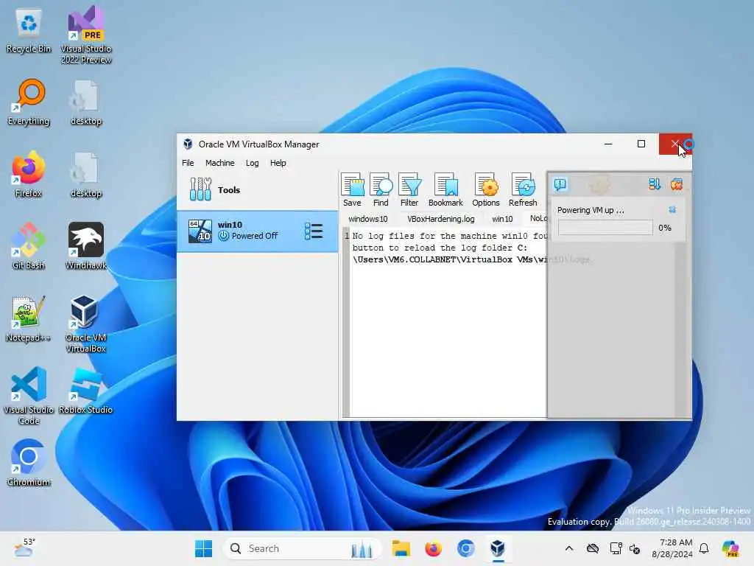Select the Windhawk desktop shortcut
Viewport: 754px width, 566px height.
(x=86, y=246)
